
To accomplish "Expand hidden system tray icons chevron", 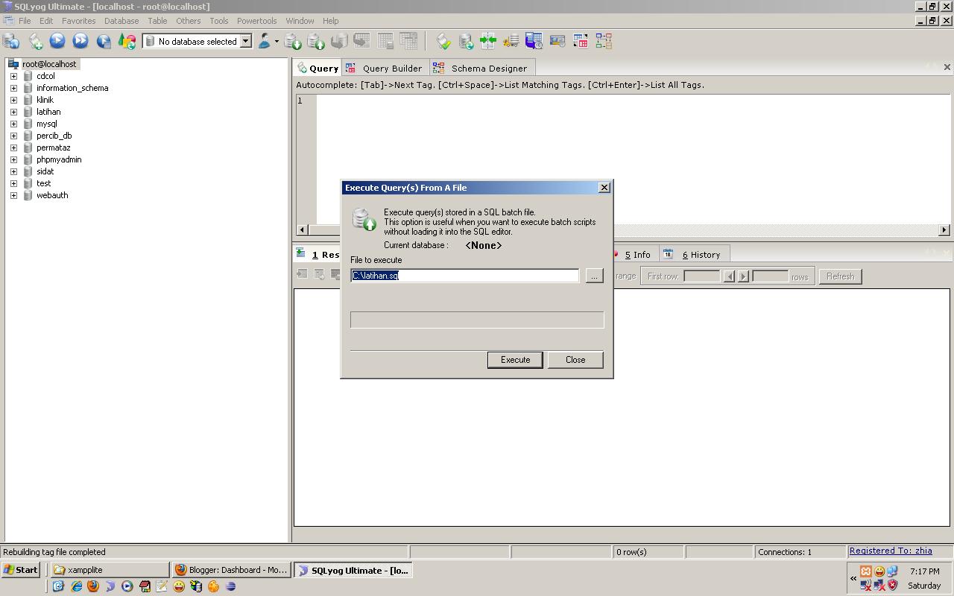I will [853, 578].
